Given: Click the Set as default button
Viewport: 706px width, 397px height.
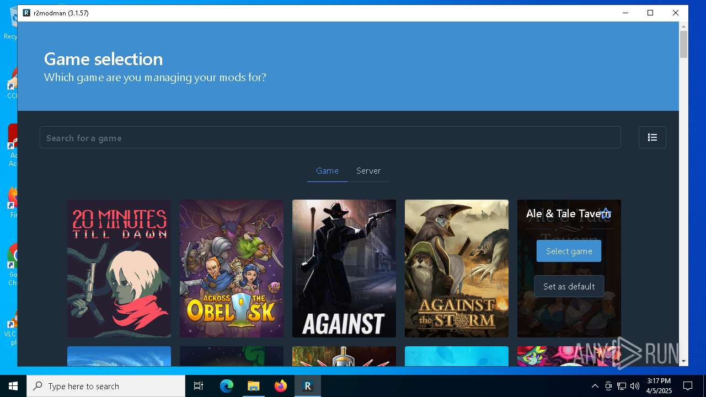Looking at the screenshot, I should pyautogui.click(x=569, y=286).
